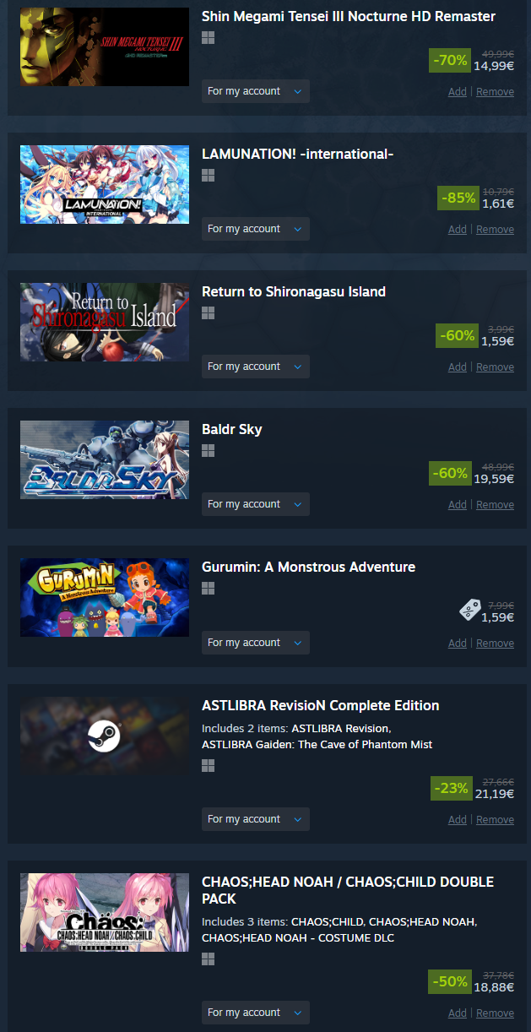Open the Baldr Sky game title link
Image resolution: width=531 pixels, height=1032 pixels.
click(232, 430)
